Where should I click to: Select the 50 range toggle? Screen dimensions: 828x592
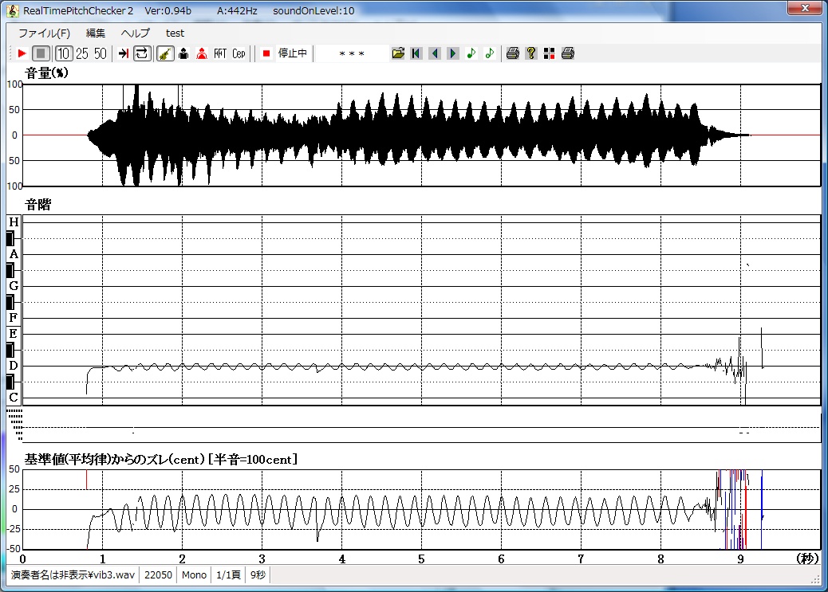[x=101, y=53]
